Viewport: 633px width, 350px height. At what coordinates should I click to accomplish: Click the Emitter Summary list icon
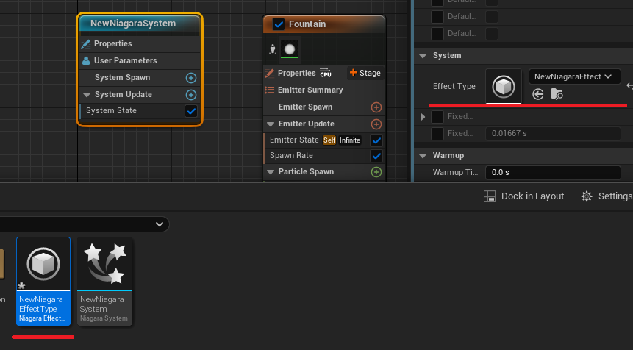pos(269,90)
